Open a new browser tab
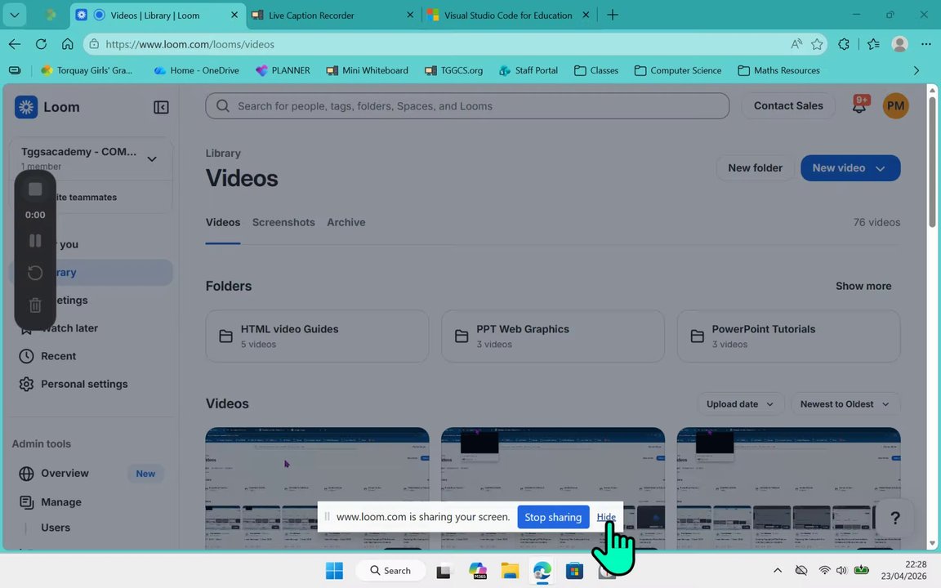This screenshot has height=588, width=941. [x=612, y=15]
